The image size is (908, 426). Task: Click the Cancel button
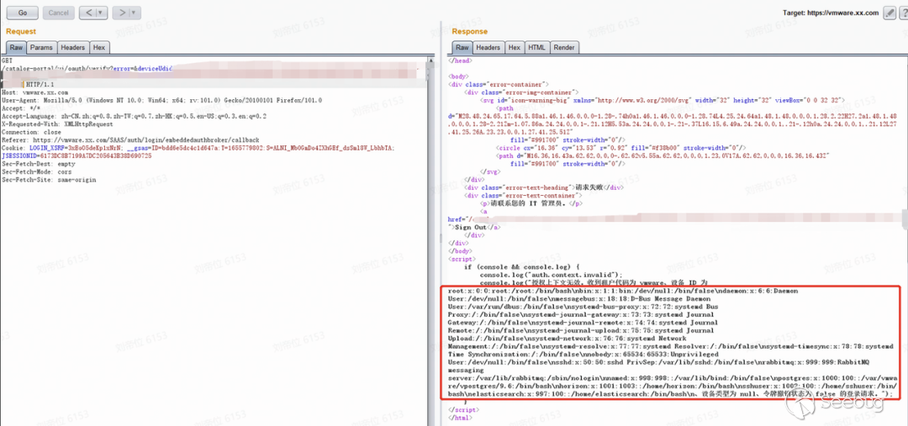click(x=58, y=12)
